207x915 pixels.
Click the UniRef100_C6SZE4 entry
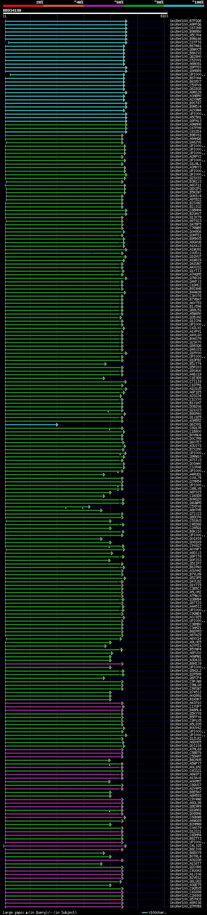click(186, 131)
